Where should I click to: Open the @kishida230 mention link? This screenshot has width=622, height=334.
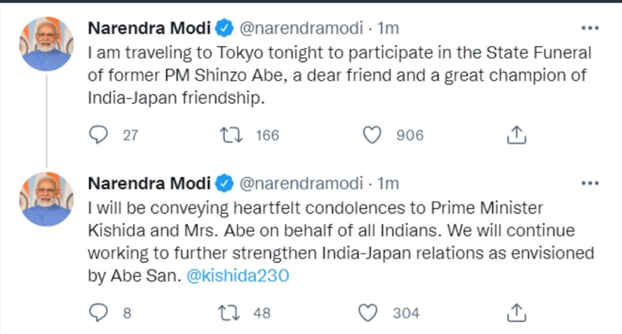[237, 276]
